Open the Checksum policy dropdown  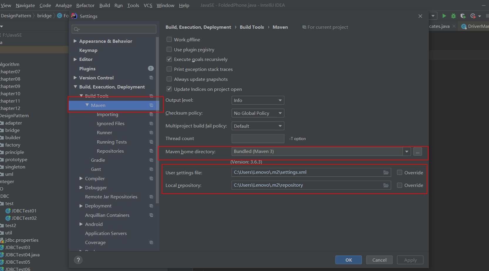tap(258, 113)
